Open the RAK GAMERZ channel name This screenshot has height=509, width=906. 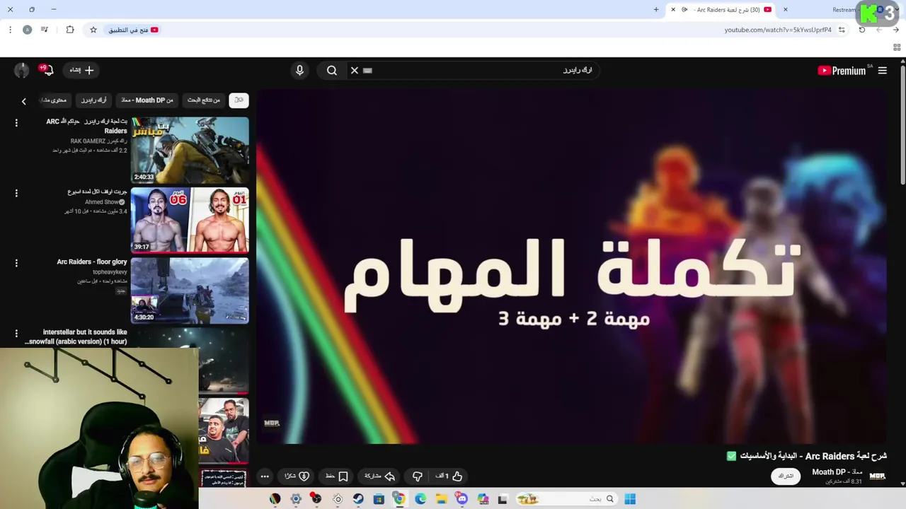[98, 141]
